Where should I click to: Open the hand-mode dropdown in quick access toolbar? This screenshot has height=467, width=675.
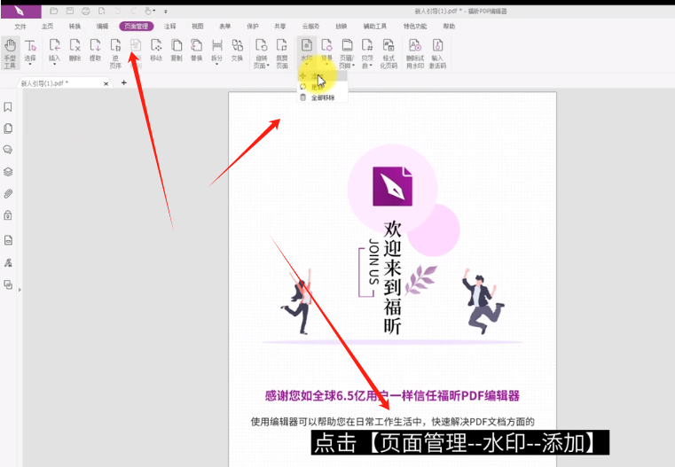tap(154, 11)
